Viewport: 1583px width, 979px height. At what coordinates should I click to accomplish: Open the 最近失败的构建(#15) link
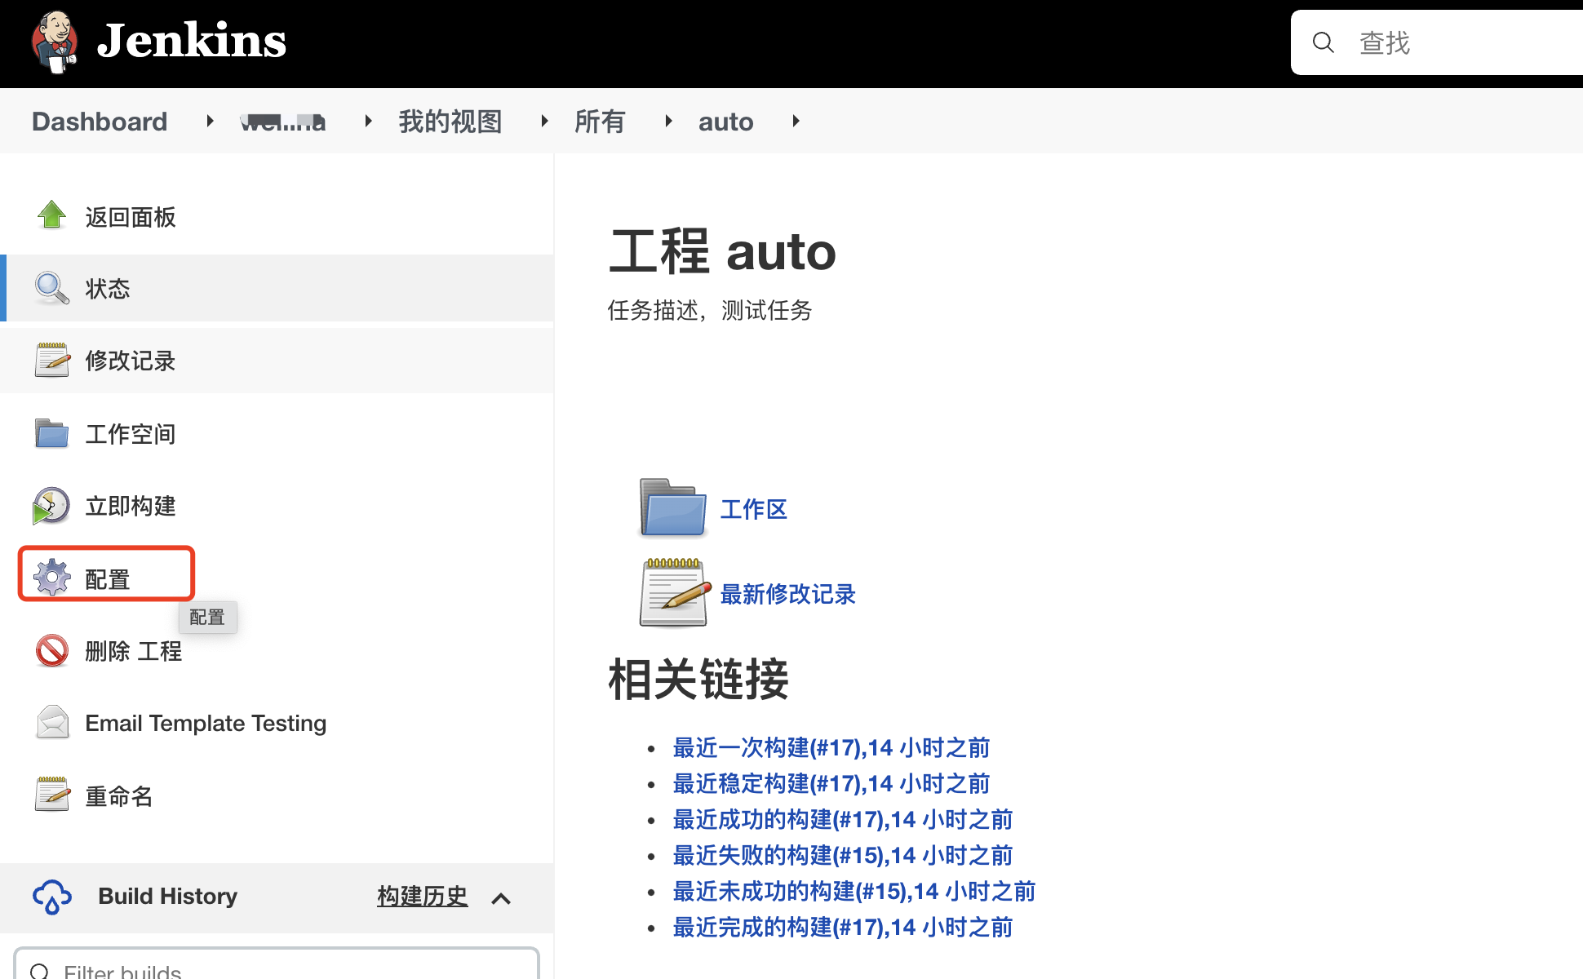842,855
